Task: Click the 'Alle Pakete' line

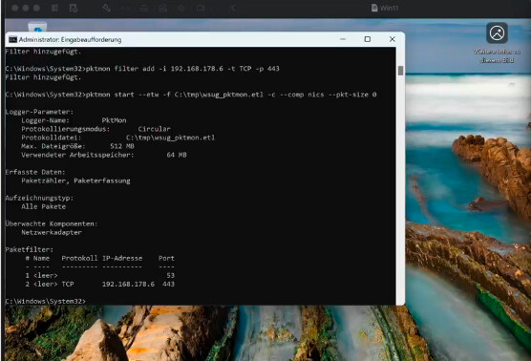Action: coord(44,206)
